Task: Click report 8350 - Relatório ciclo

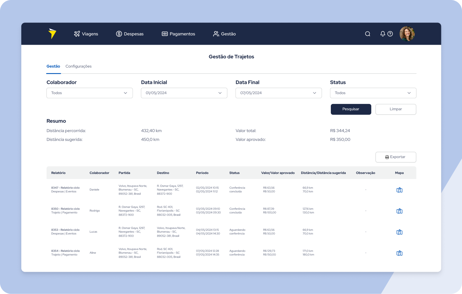Action: click(x=65, y=209)
